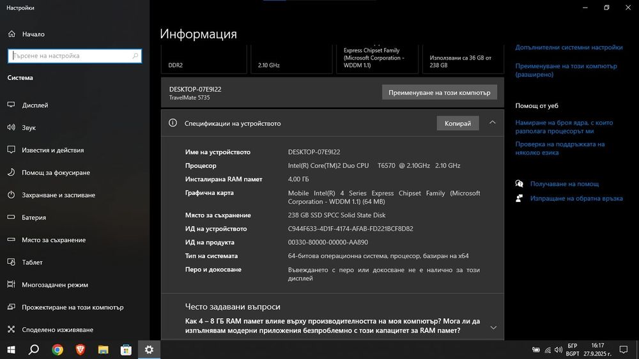Click 238 GB SSD SPCC Solid State Disk
The width and height of the screenshot is (639, 359).
pyautogui.click(x=337, y=215)
